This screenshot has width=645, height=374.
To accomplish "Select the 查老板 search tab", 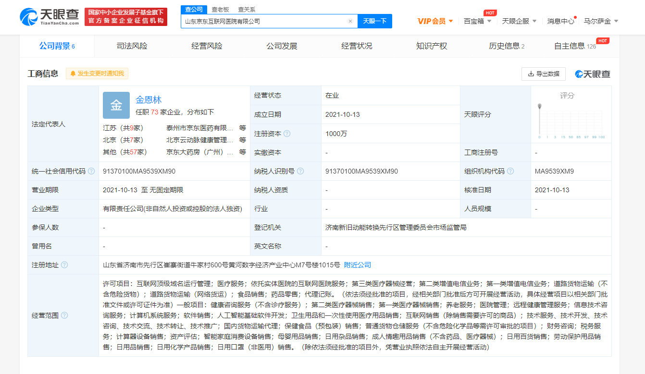I will tap(221, 9).
